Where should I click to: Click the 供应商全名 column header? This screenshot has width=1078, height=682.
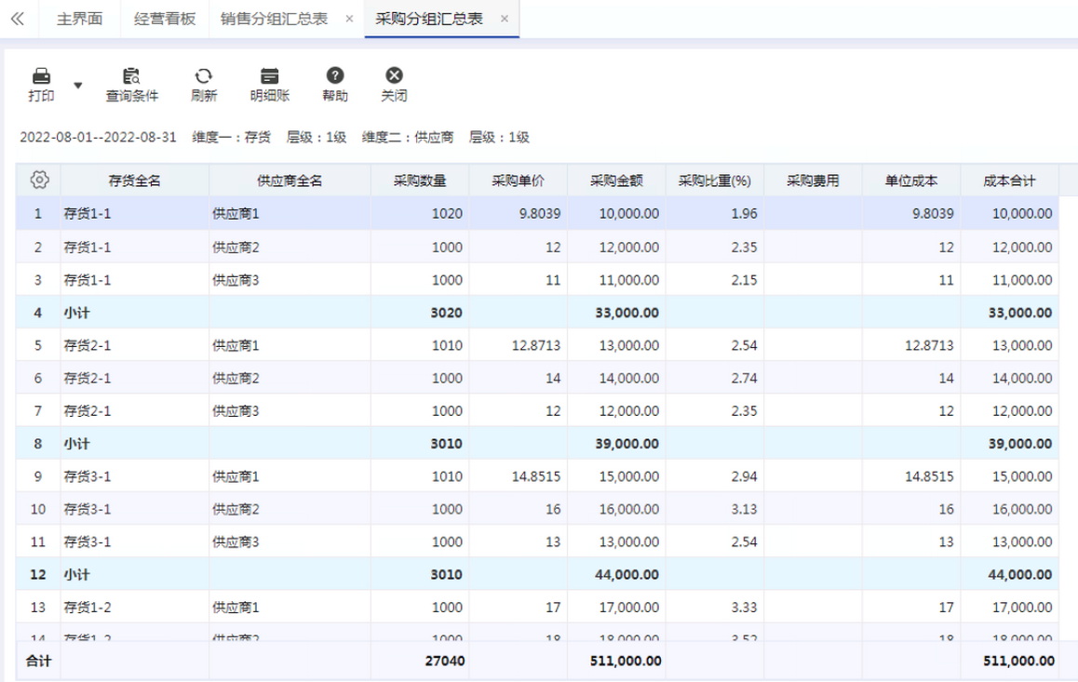(x=290, y=181)
